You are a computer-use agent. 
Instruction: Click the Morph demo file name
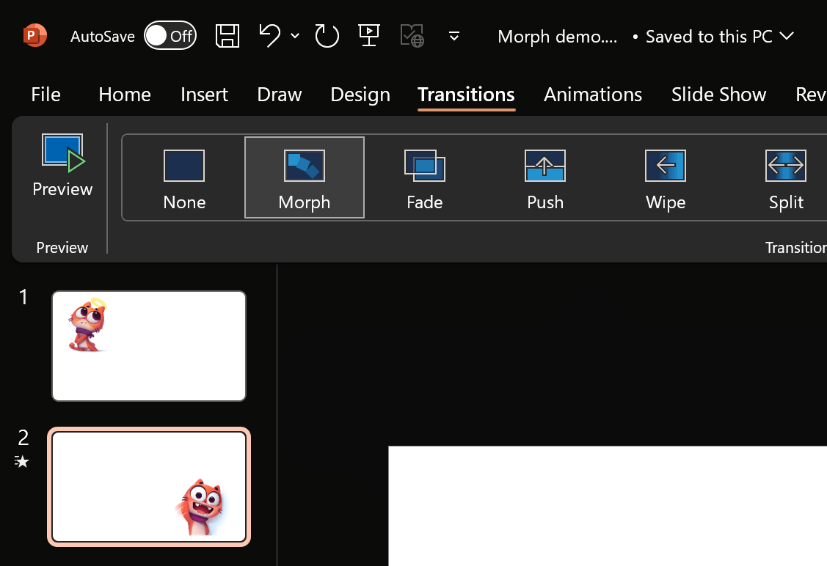pyautogui.click(x=557, y=37)
